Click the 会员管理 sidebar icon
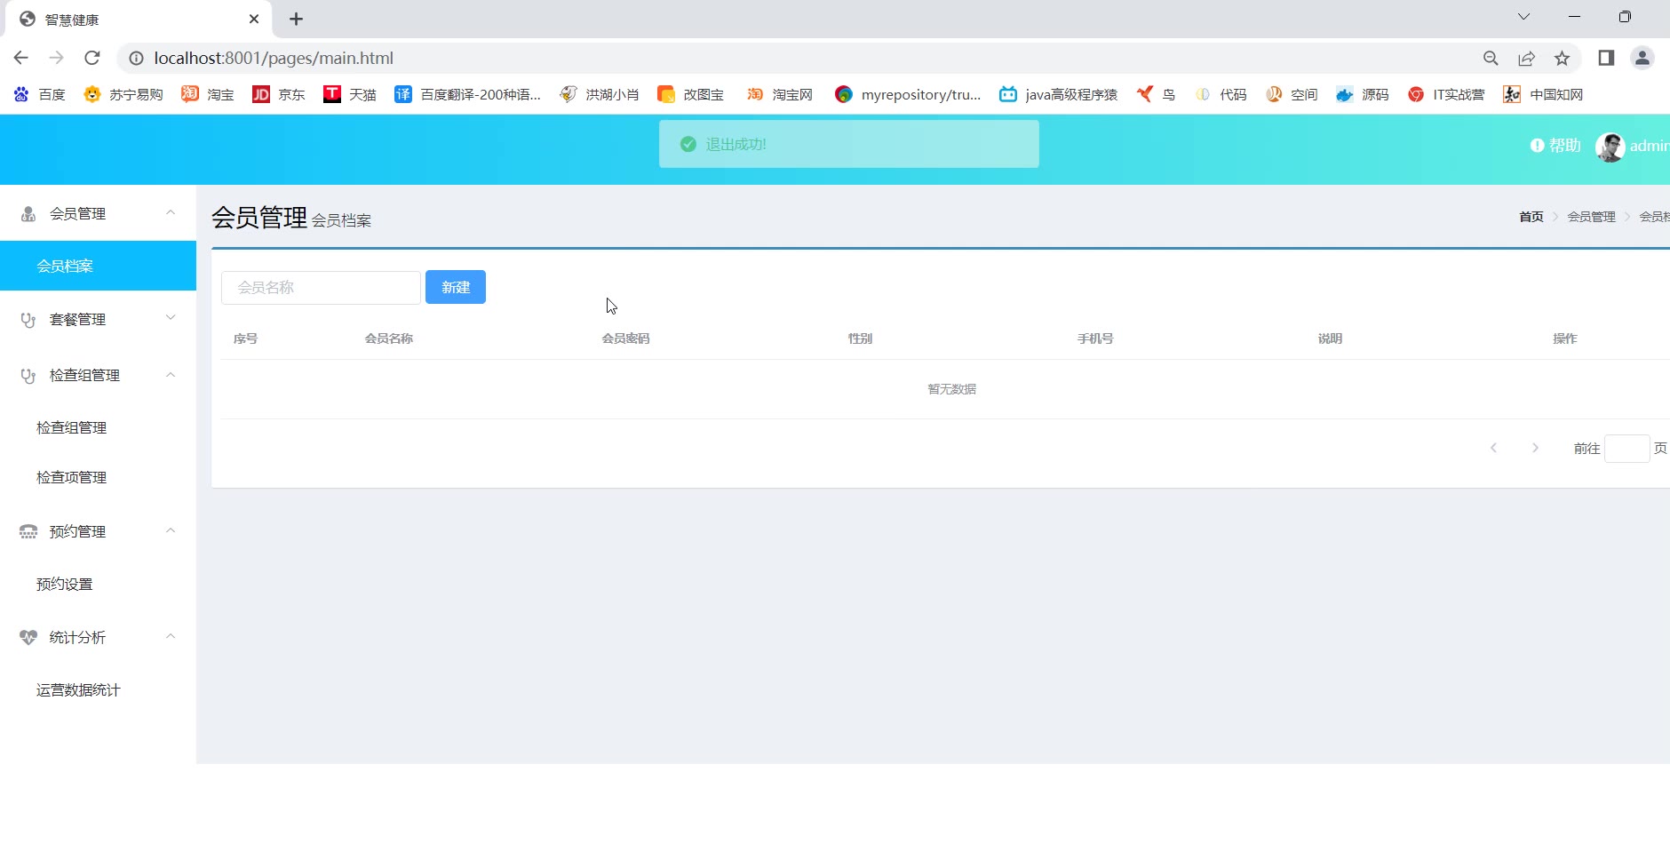Screen dimensions: 1670x860 click(x=28, y=214)
